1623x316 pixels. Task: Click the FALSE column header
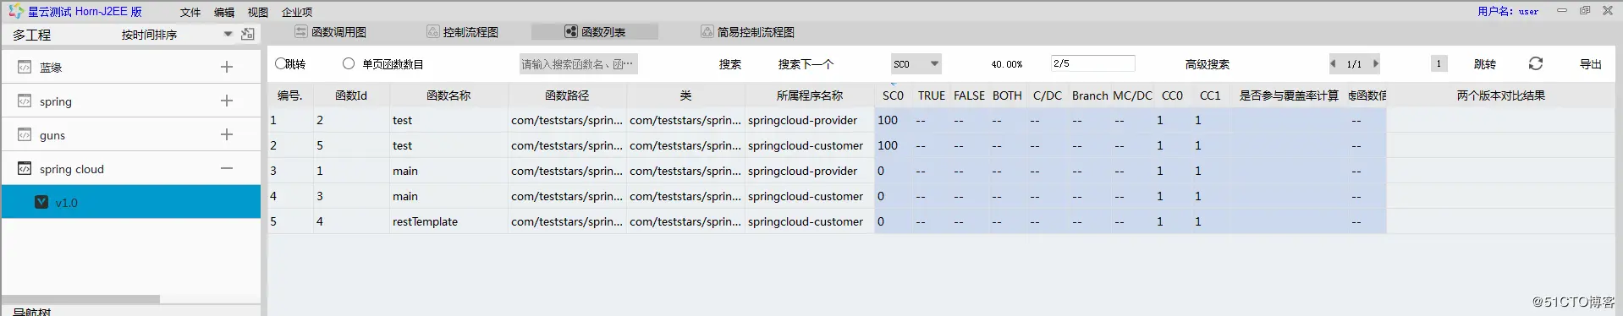[969, 95]
